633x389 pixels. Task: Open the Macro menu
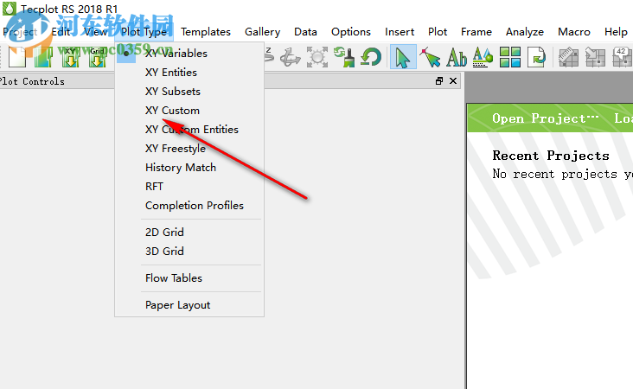point(573,32)
